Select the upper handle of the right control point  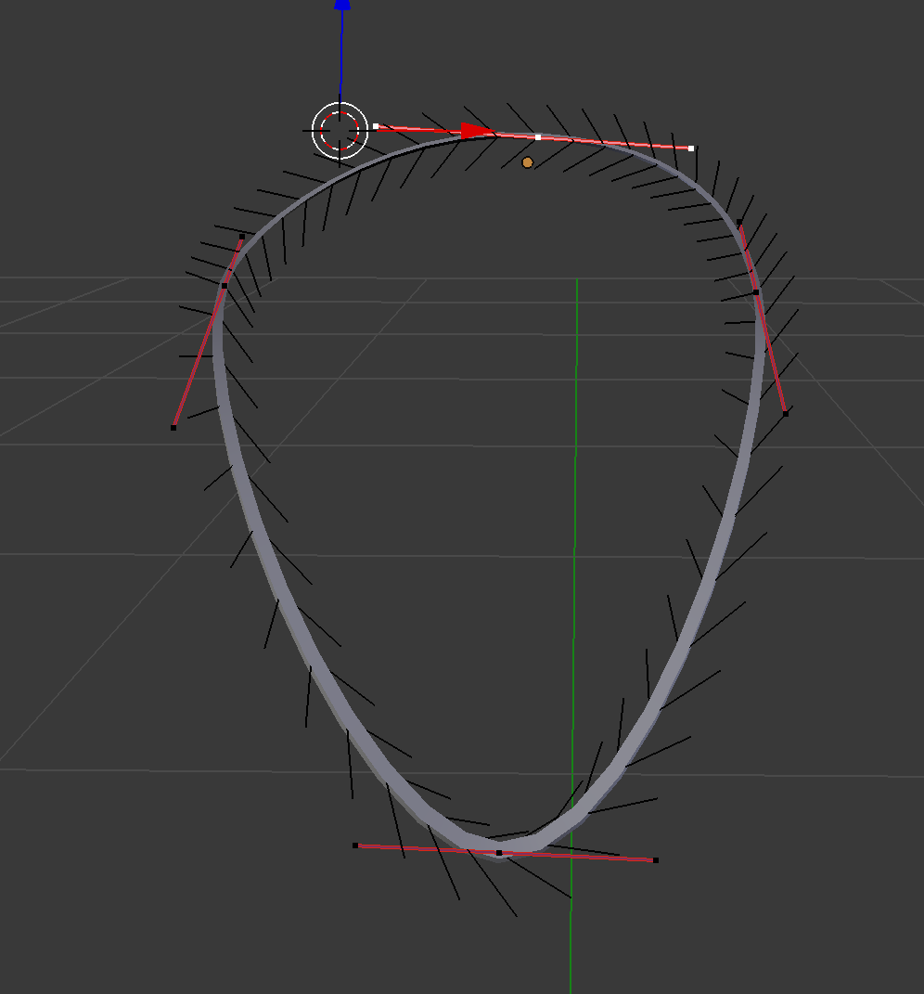point(739,221)
